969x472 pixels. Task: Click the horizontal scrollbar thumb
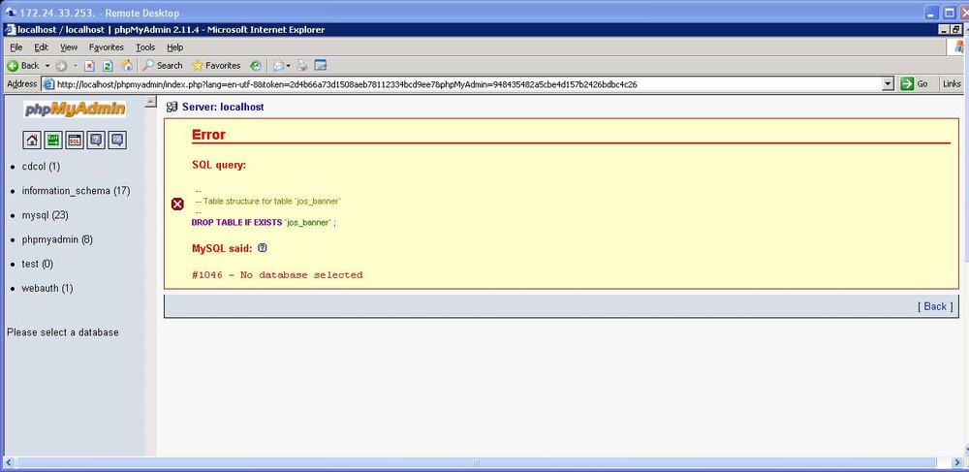[477, 462]
